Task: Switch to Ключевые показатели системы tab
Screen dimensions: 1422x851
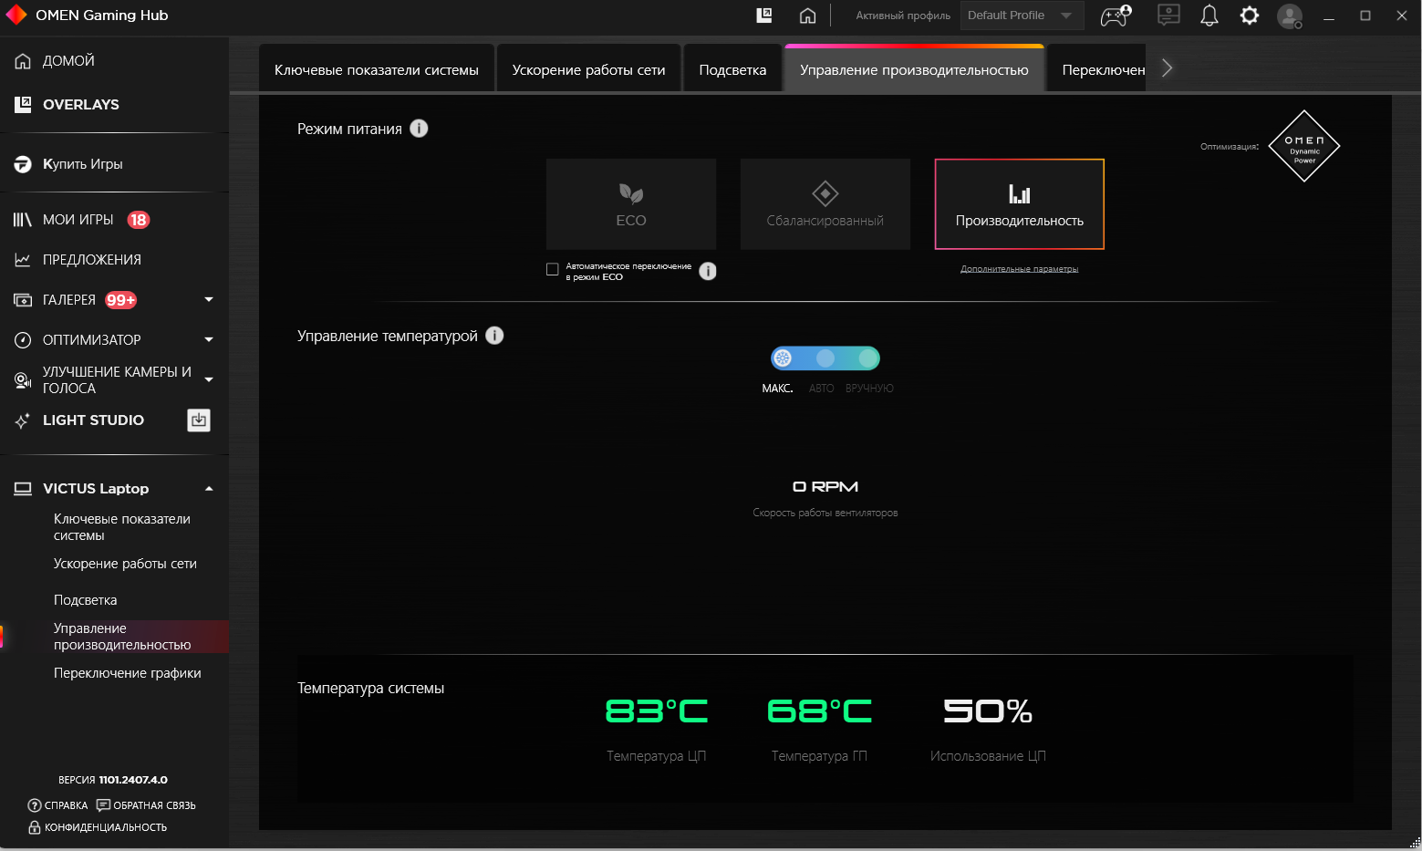Action: pyautogui.click(x=377, y=69)
